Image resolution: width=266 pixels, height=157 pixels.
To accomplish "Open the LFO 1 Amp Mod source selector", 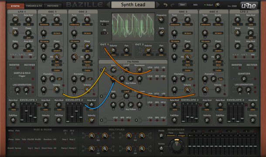I will coord(28,51).
